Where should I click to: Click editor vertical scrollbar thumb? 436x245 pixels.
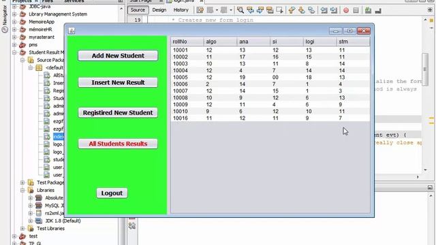424,69
